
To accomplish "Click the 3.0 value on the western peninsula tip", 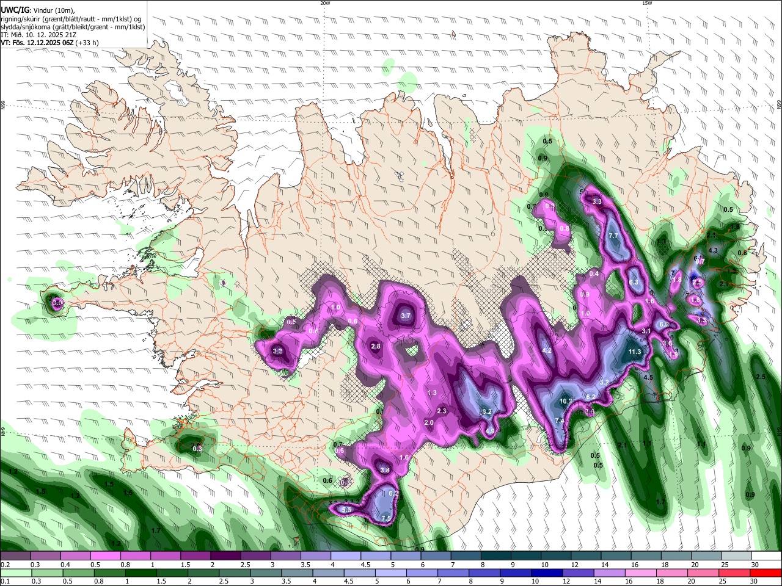I will (x=57, y=302).
